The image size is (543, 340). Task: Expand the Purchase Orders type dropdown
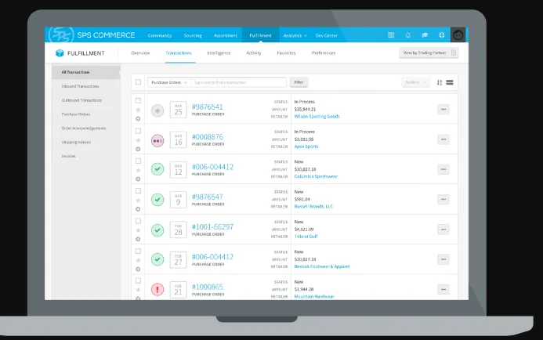point(169,82)
